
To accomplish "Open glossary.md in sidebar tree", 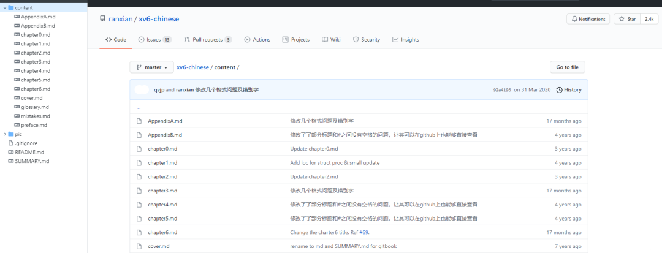I will point(34,107).
